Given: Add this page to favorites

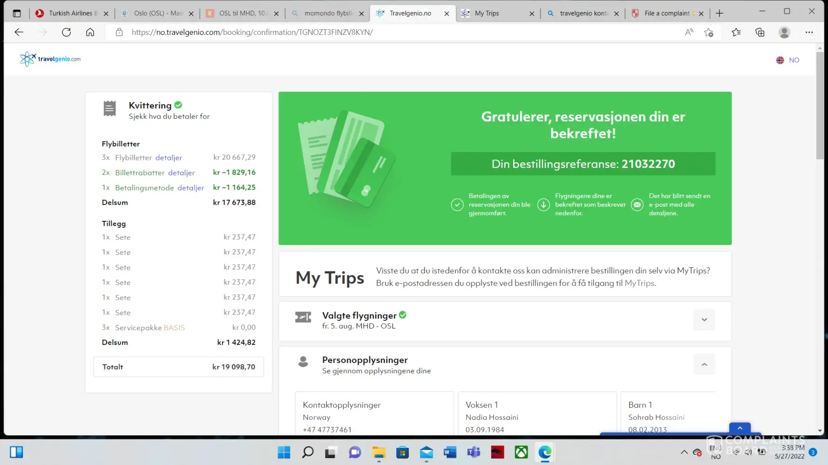Looking at the screenshot, I should coord(709,32).
